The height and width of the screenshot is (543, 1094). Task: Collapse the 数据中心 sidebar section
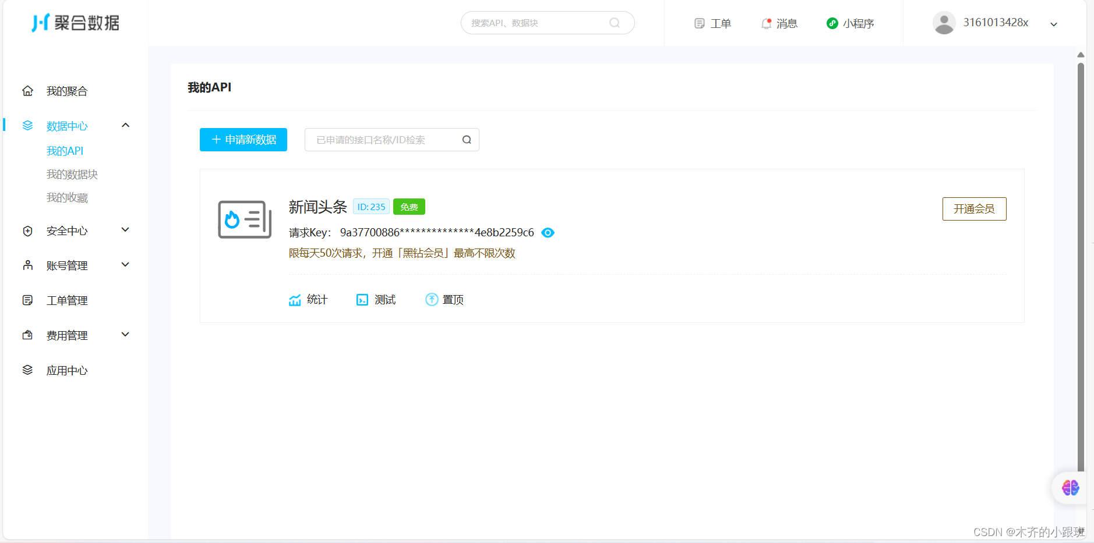[125, 125]
